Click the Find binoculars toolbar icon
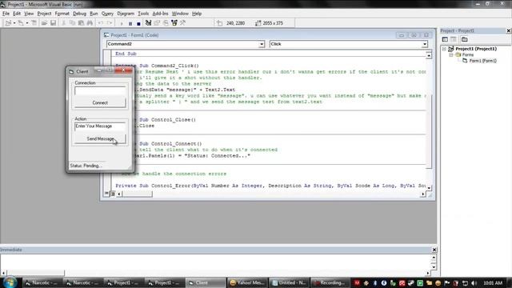The width and height of the screenshot is (512, 288). (x=90, y=23)
